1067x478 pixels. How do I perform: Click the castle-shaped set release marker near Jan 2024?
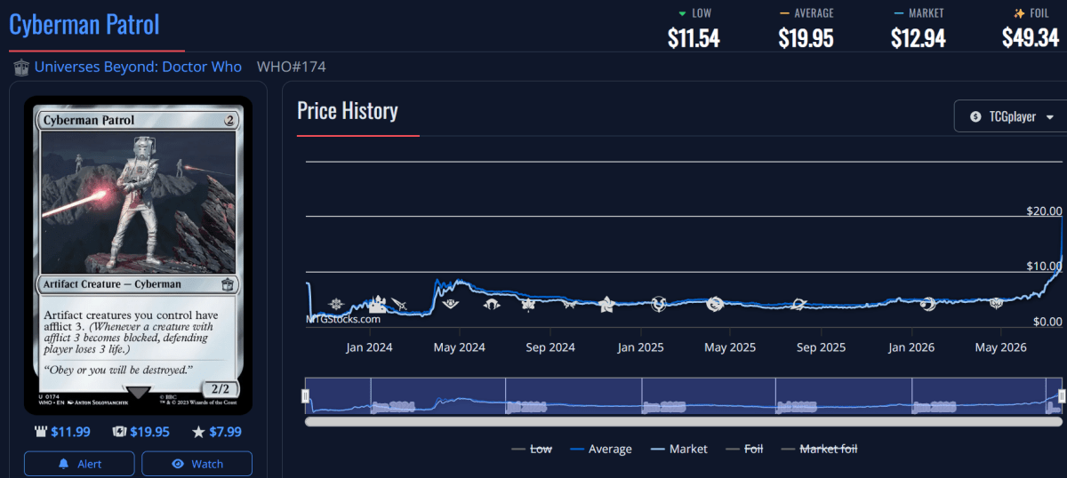tap(377, 303)
